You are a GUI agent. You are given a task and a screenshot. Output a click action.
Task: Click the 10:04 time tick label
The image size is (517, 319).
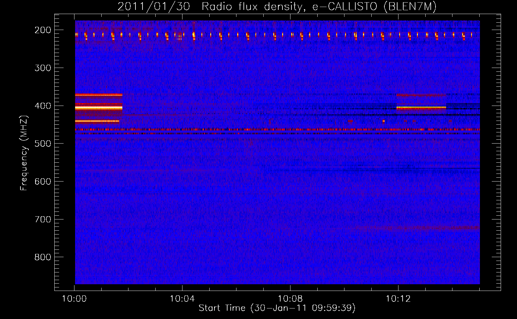point(182,299)
